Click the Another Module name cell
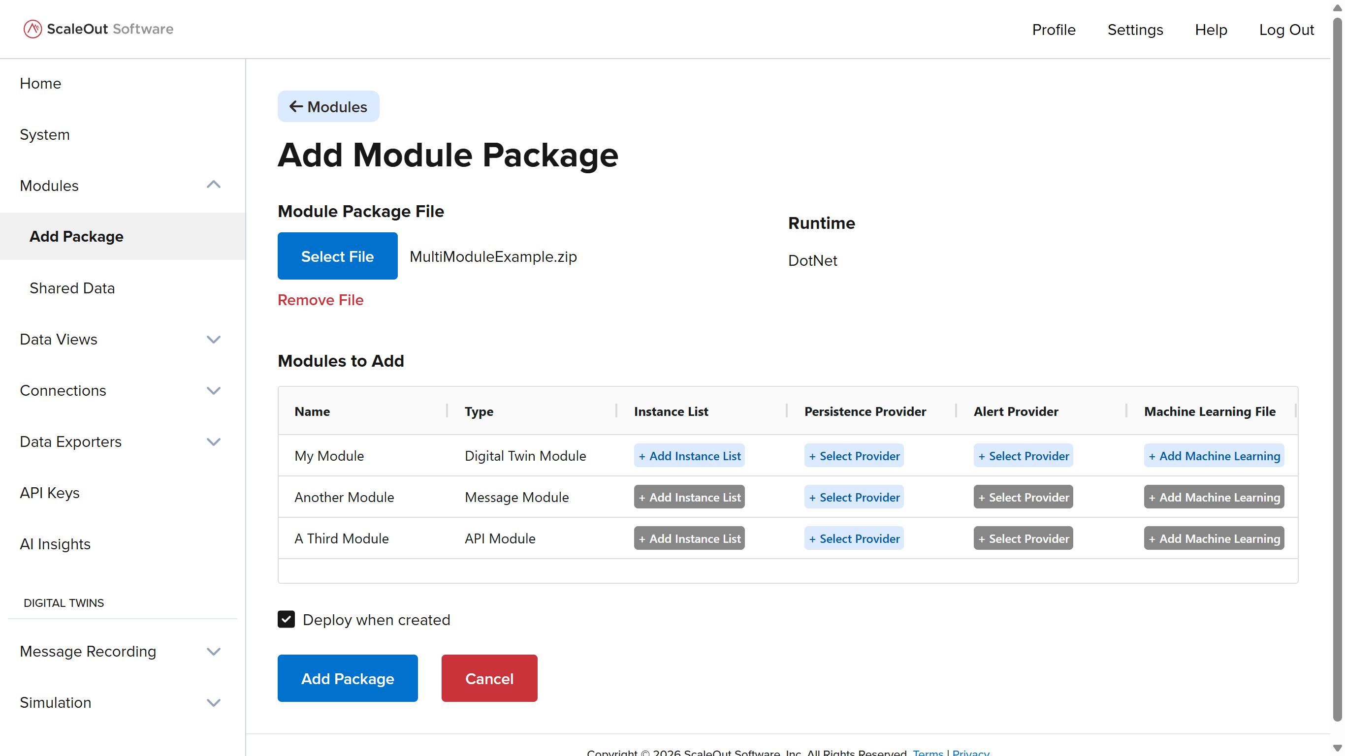Image resolution: width=1345 pixels, height=756 pixels. [x=344, y=497]
